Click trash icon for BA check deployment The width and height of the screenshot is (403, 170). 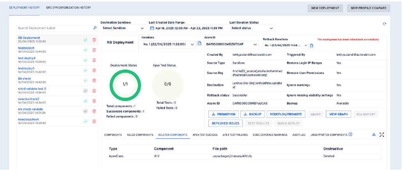coord(94,80)
